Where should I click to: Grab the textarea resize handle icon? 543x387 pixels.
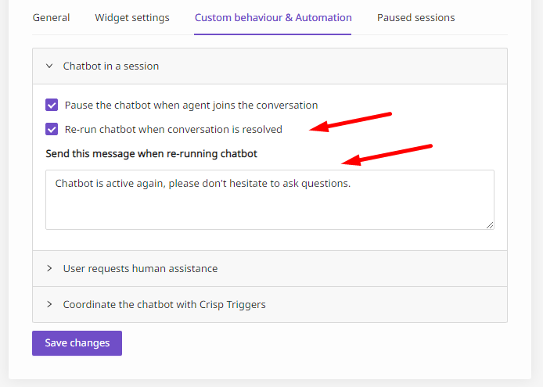[490, 225]
